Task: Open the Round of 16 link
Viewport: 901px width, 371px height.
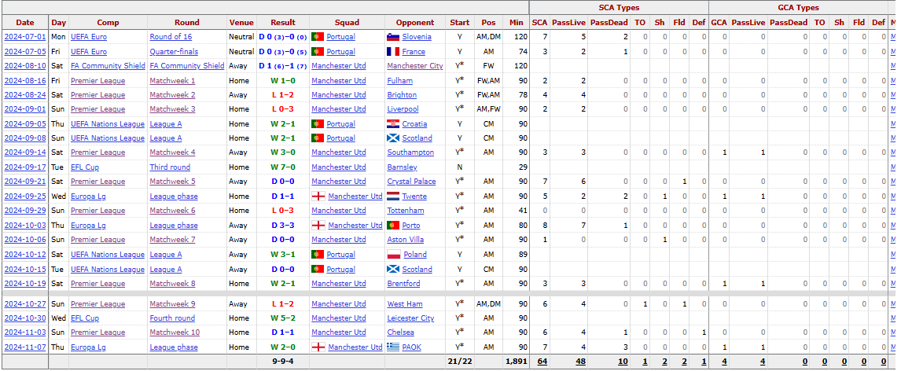Action: pos(171,37)
